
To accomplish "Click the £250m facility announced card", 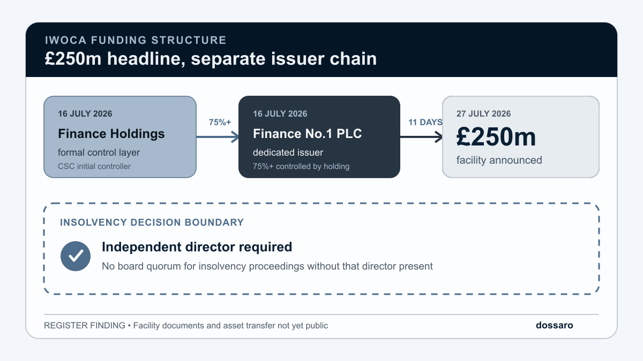I will [x=521, y=137].
